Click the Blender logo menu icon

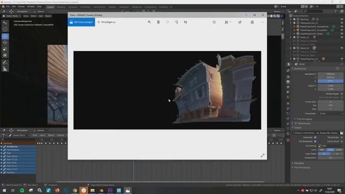[x=3, y=6]
